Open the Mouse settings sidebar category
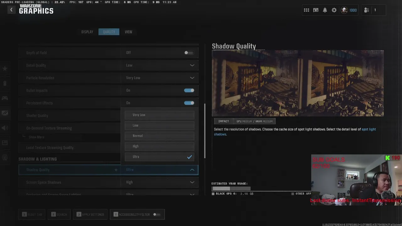 tap(5, 83)
